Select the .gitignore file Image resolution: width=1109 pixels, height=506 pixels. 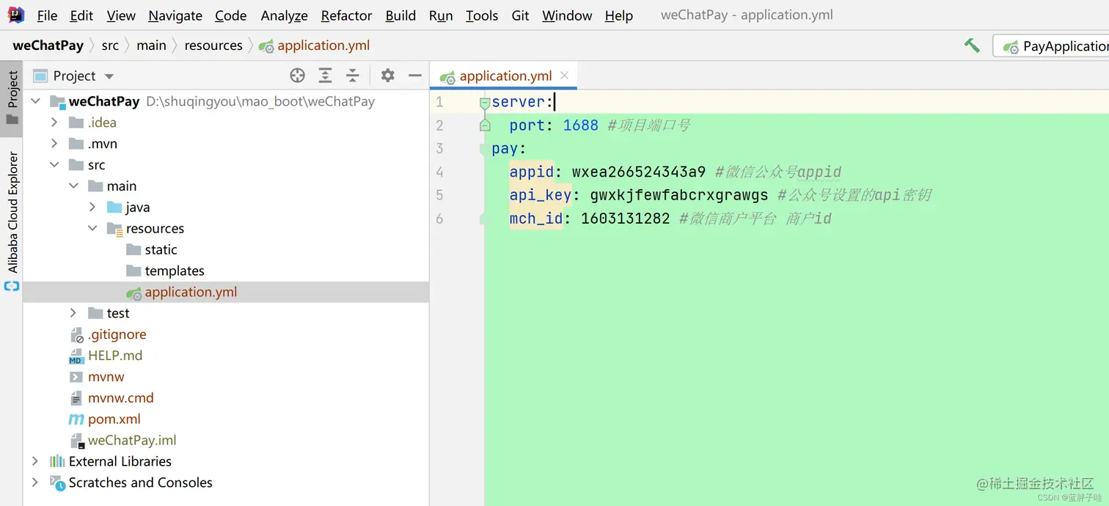click(x=117, y=334)
